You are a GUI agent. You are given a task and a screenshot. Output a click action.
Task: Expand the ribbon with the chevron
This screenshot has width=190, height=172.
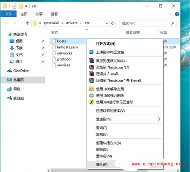click(x=171, y=14)
